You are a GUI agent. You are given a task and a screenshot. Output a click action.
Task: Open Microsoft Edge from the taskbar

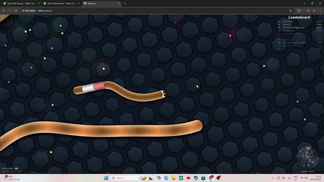tap(166, 178)
